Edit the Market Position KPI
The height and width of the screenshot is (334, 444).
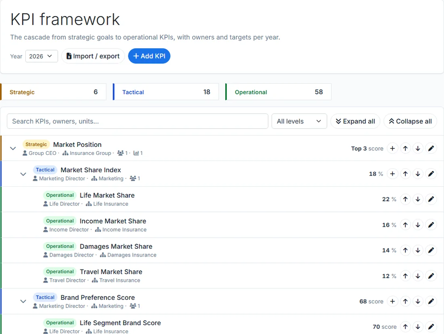[431, 148]
